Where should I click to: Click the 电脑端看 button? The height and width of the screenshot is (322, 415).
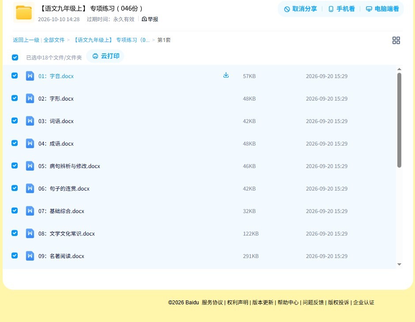click(382, 9)
